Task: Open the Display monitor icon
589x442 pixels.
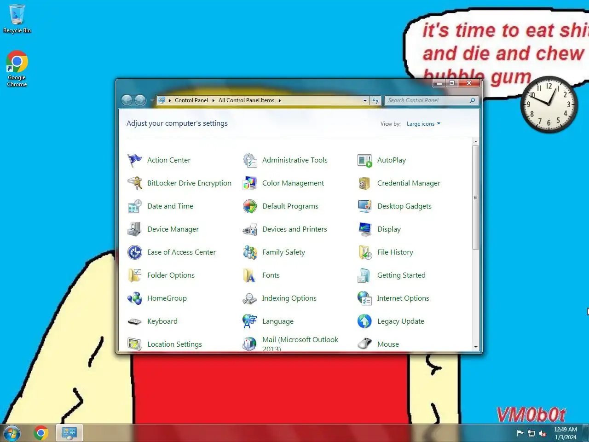Action: (364, 229)
